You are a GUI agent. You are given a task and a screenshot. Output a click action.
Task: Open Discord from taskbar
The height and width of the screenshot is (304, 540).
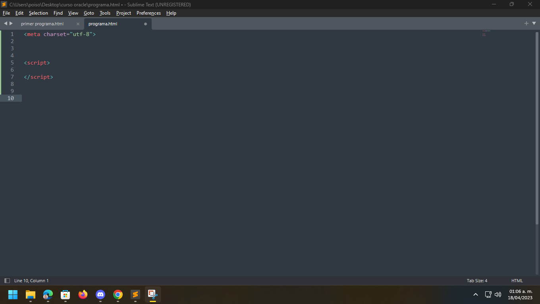pyautogui.click(x=100, y=294)
